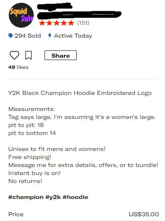The image size is (165, 221).
Task: Click the 49 likes count
Action: click(x=18, y=67)
